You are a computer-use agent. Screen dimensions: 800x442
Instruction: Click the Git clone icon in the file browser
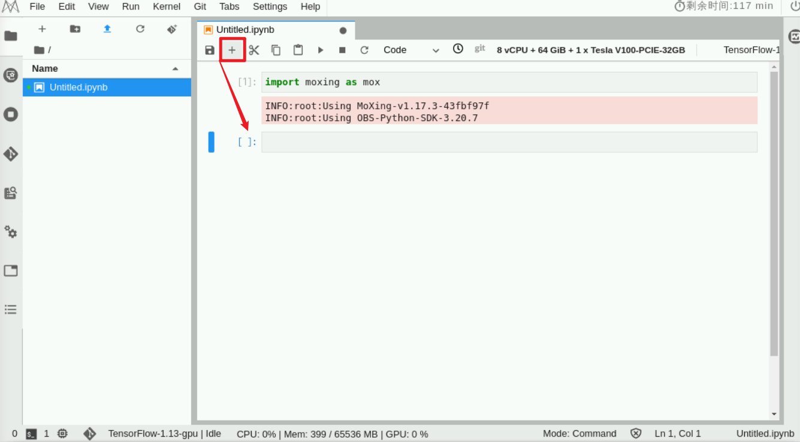(x=173, y=29)
